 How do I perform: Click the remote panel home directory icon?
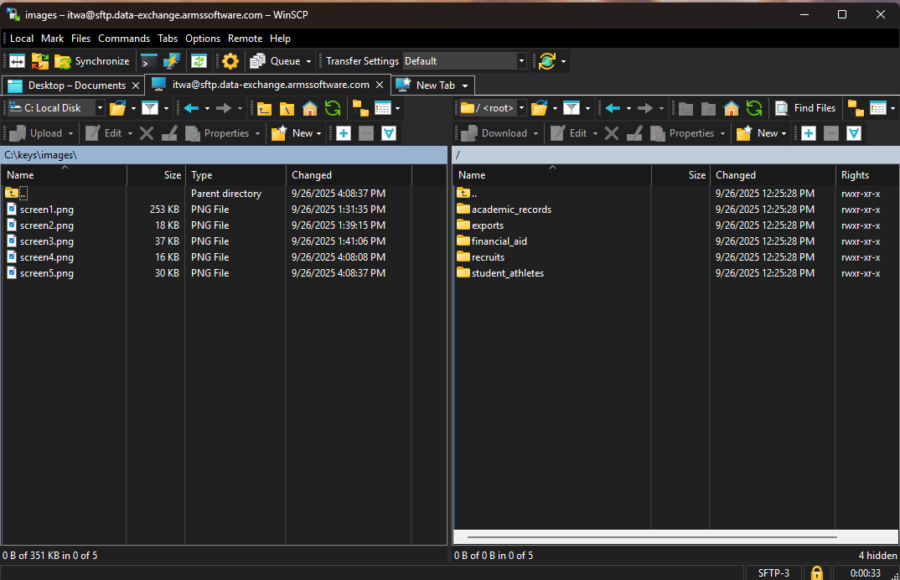732,108
